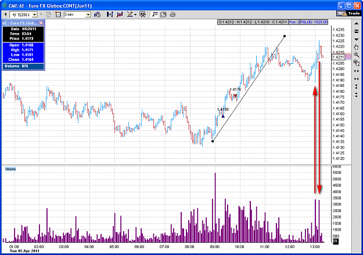
Task: Compress chart vertically with inward arrows
Action: pos(357,86)
